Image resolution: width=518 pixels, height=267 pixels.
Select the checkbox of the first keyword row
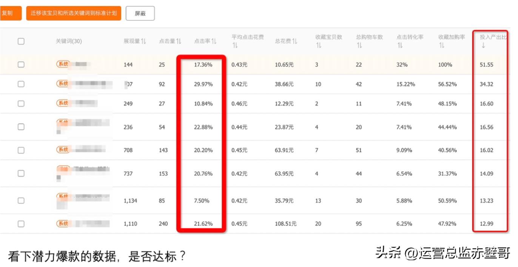(x=21, y=64)
